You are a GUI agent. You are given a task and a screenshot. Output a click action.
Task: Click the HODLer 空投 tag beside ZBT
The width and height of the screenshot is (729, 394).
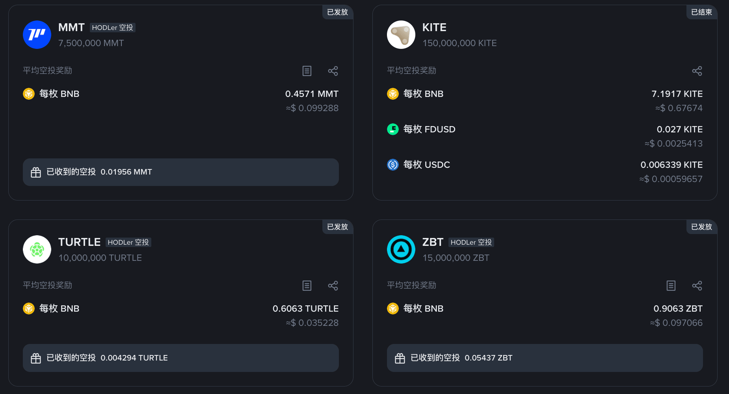point(471,242)
